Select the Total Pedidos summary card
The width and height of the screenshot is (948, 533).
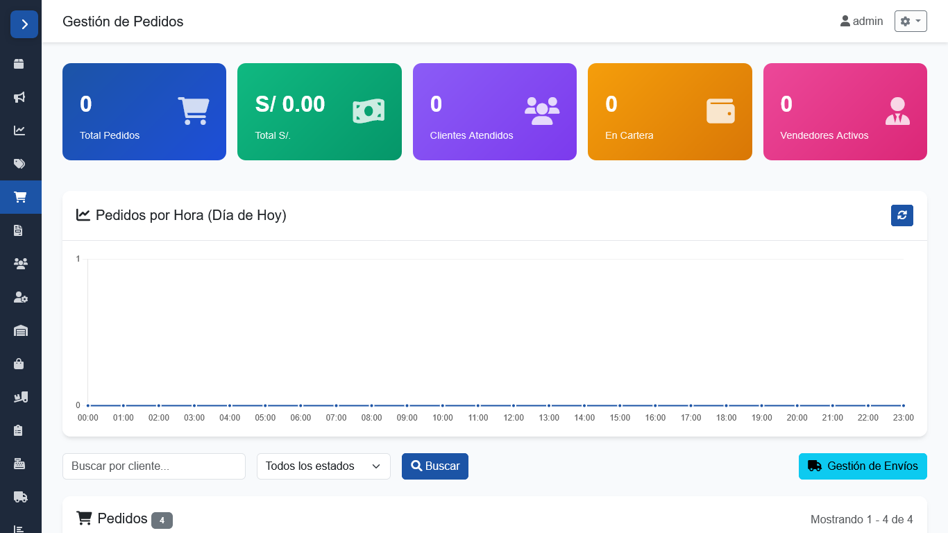(144, 111)
